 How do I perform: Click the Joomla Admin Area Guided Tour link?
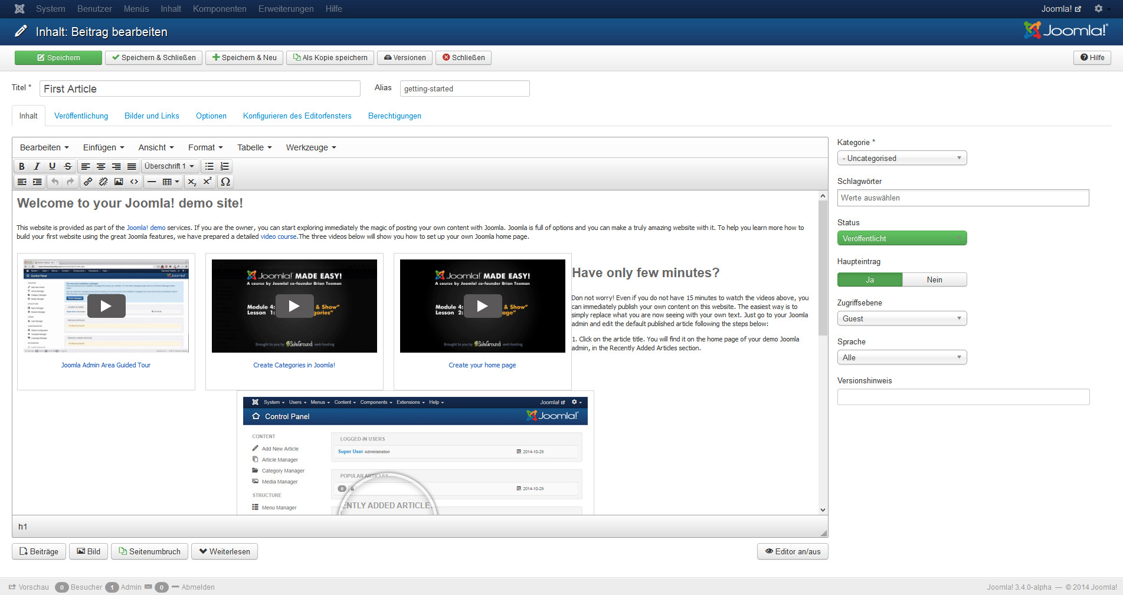tap(106, 365)
